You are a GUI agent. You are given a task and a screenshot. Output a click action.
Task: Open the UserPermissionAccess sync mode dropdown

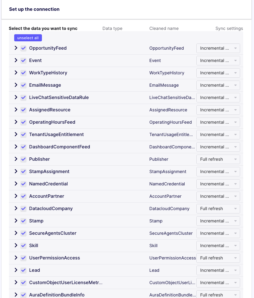(x=218, y=258)
